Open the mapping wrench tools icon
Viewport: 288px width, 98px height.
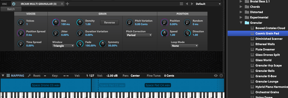(x=29, y=76)
